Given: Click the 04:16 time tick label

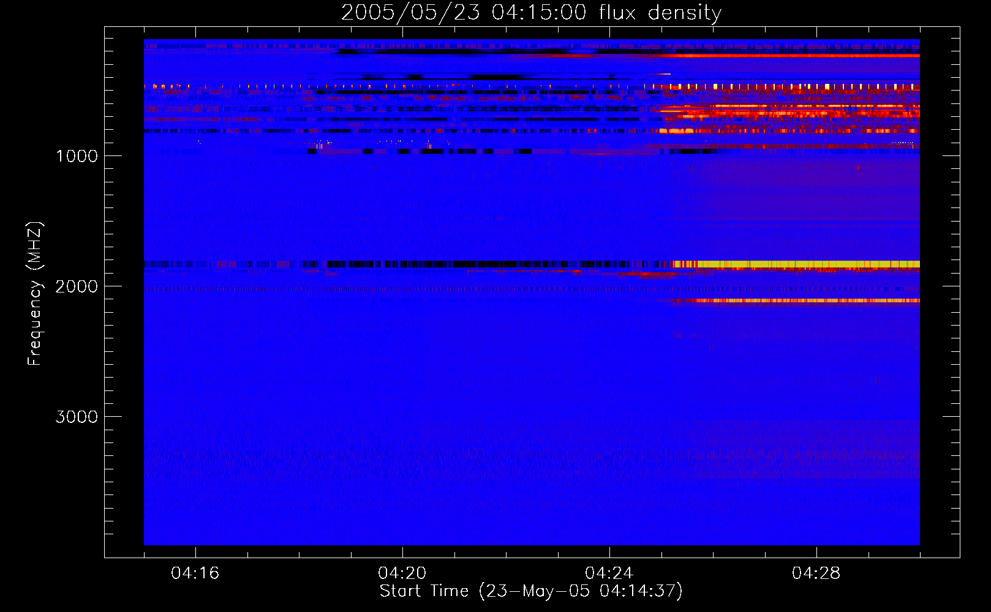Looking at the screenshot, I should pos(195,573).
